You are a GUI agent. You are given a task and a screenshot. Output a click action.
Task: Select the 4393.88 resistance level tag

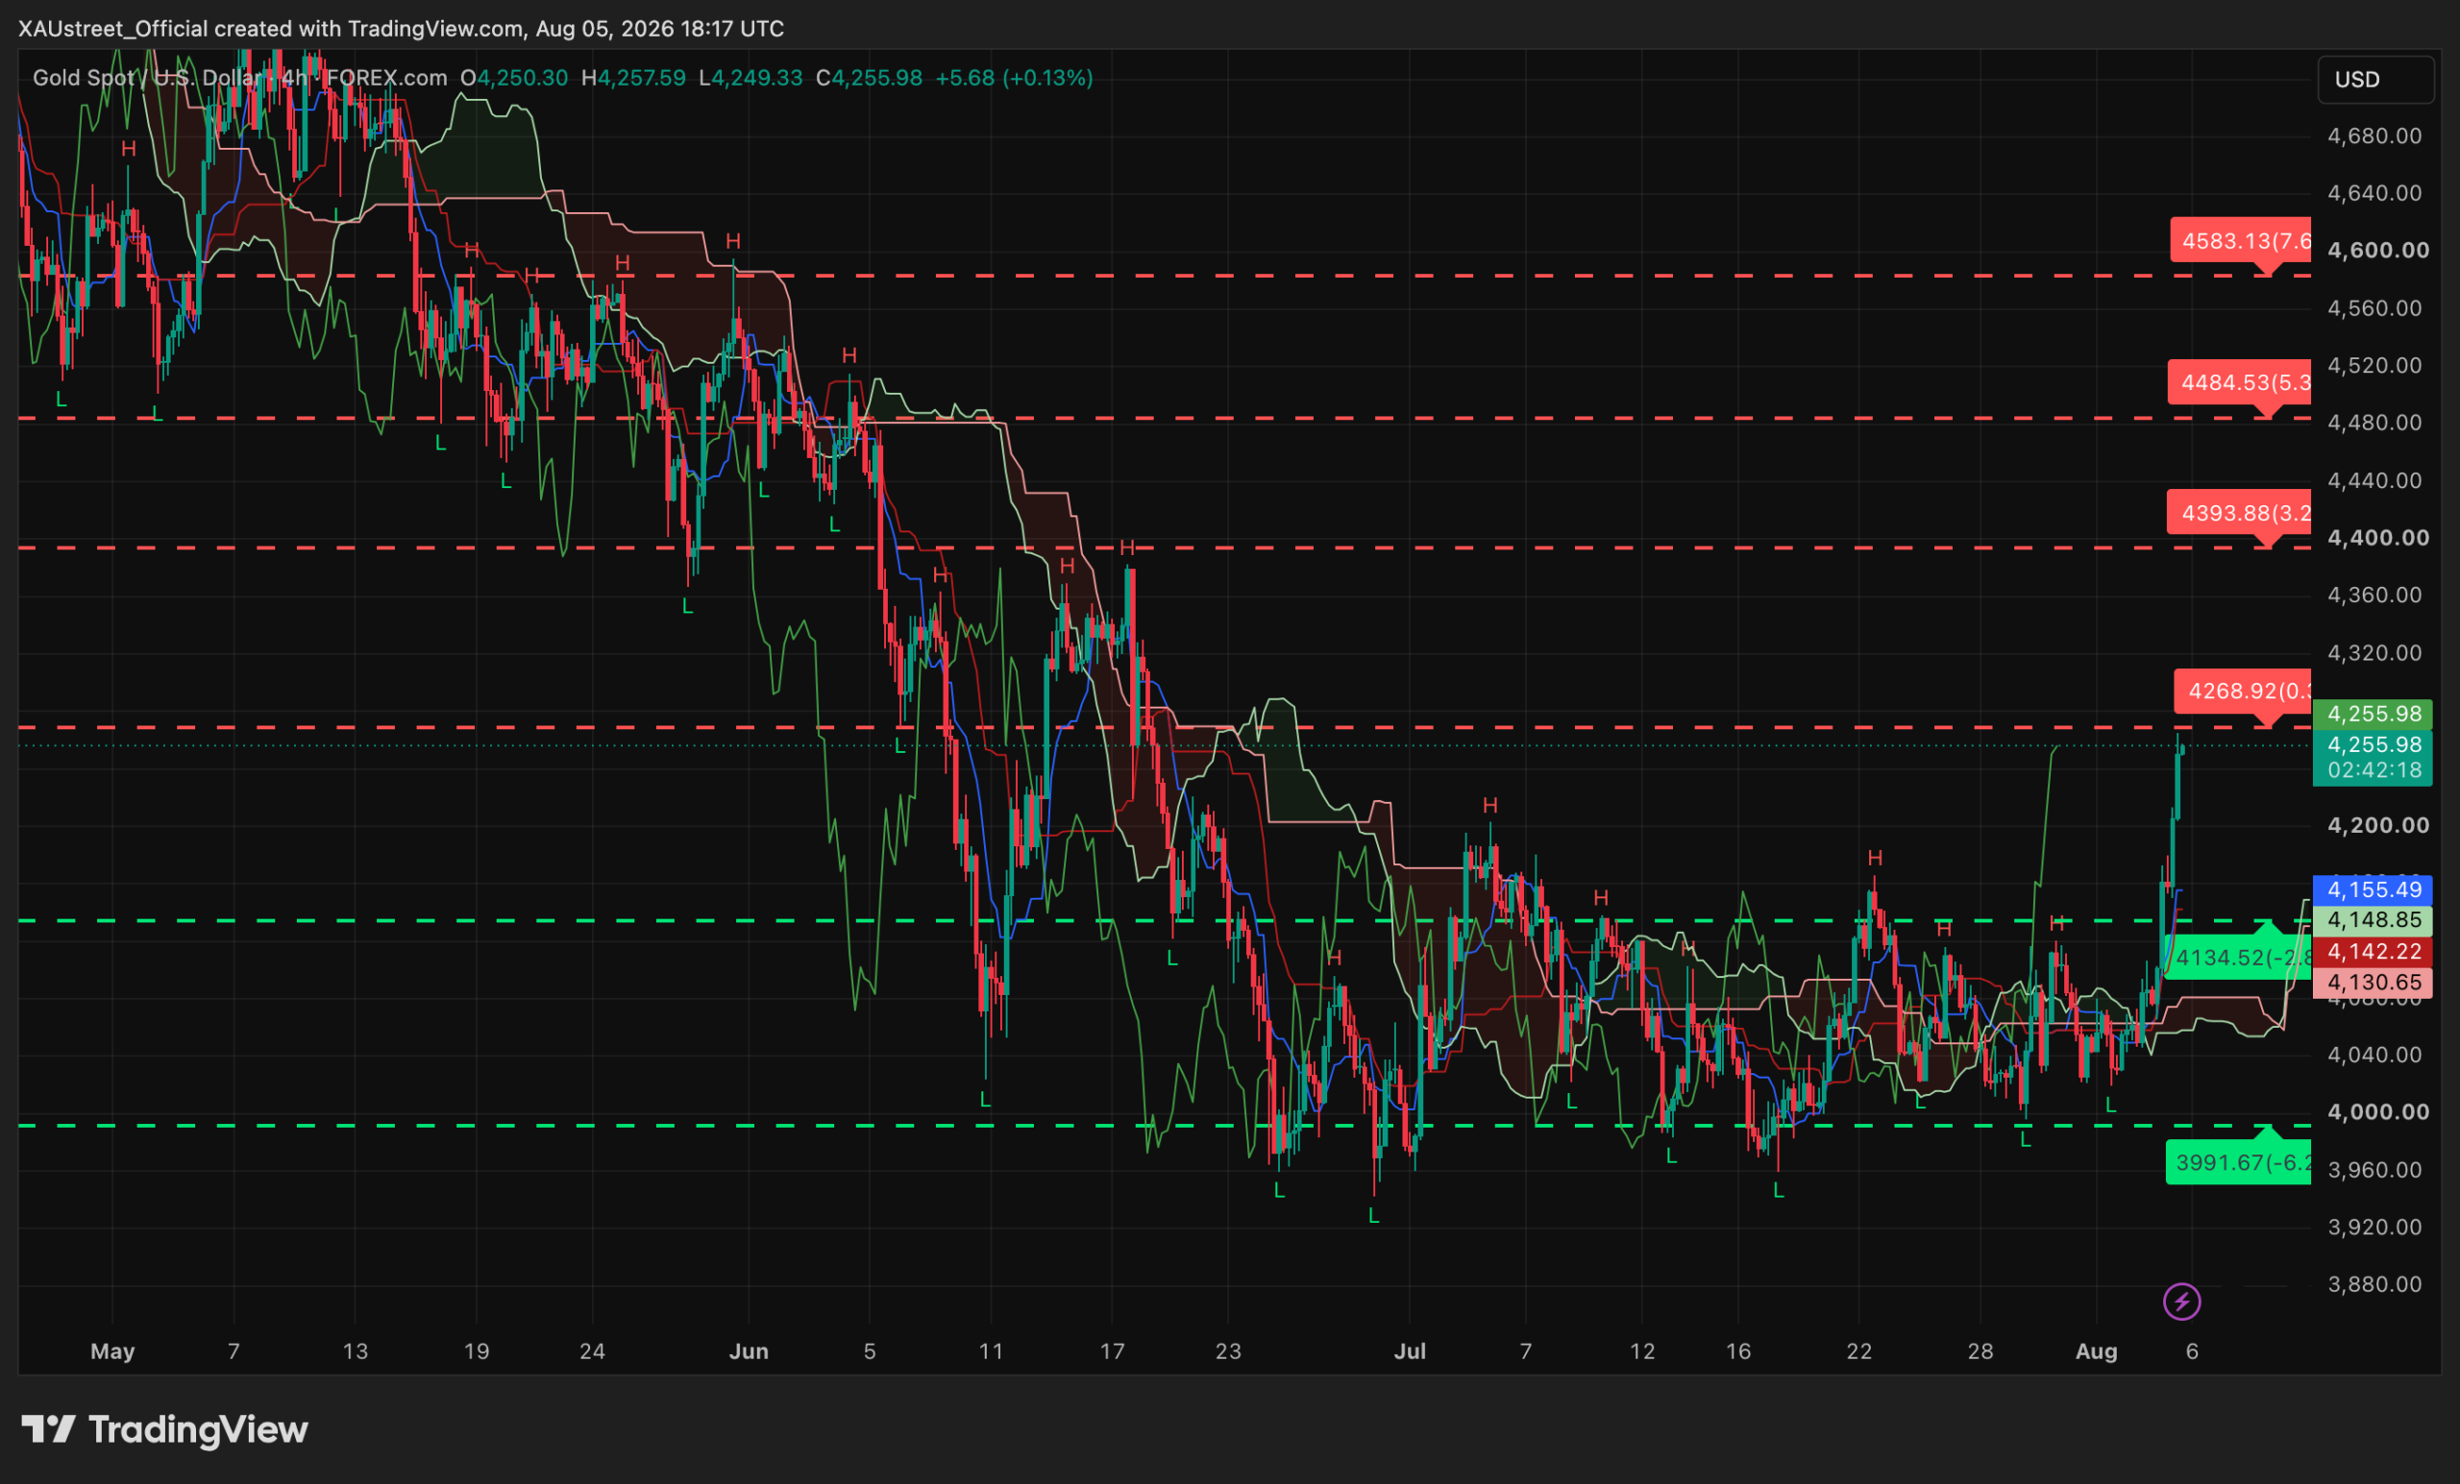coord(2239,513)
